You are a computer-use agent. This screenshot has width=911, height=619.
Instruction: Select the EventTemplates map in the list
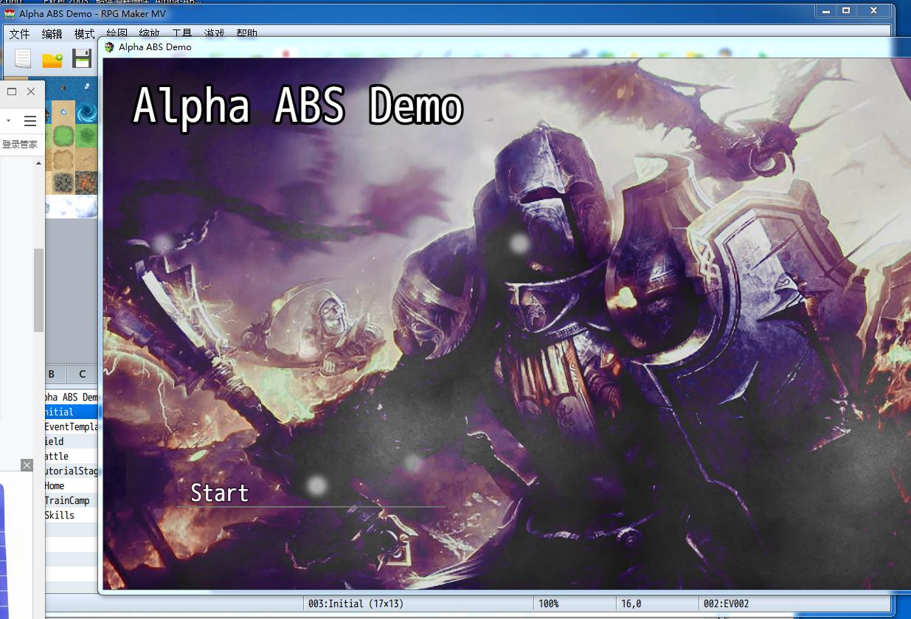click(x=71, y=426)
